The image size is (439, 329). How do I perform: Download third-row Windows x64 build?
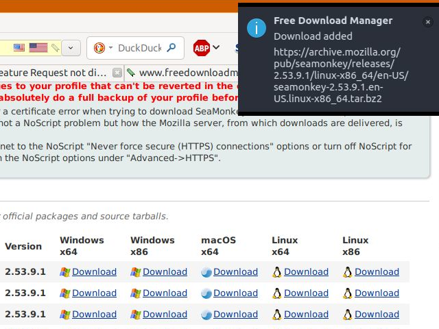95,314
